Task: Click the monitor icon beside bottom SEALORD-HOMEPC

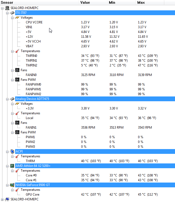Action: (x=7, y=199)
